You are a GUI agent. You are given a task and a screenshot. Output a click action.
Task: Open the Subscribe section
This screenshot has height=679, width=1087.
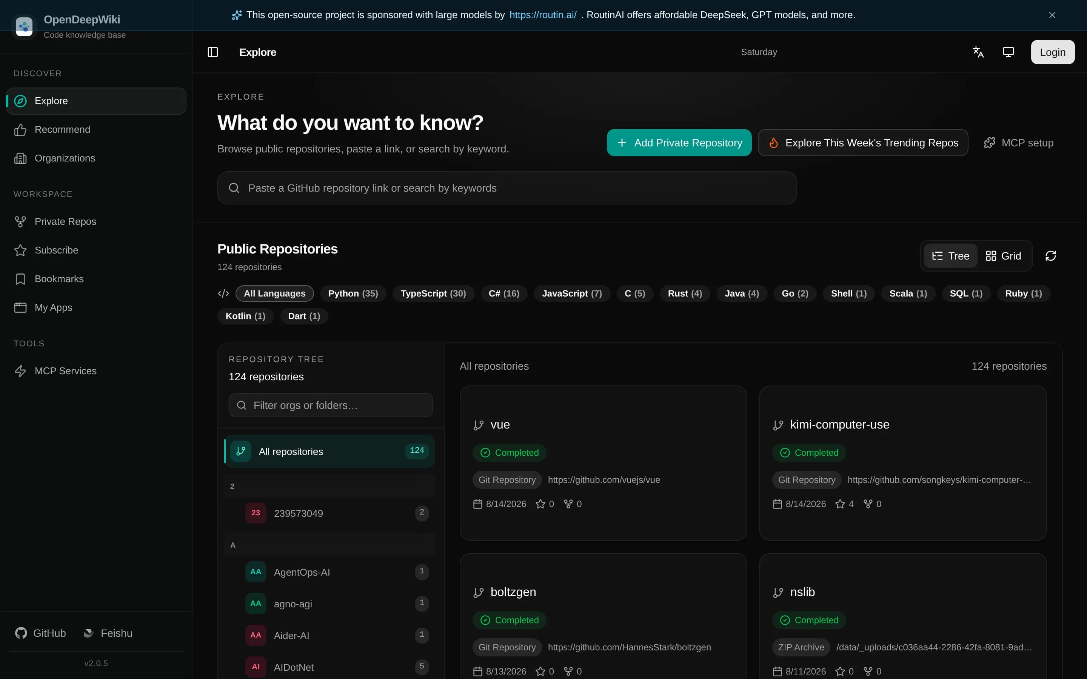click(x=96, y=250)
